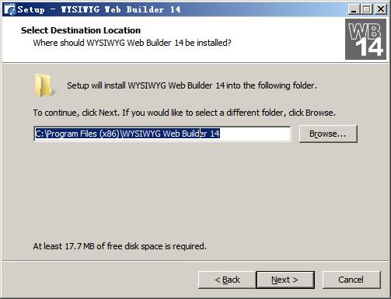Click the 'To continue, click Next' instruction
The width and height of the screenshot is (391, 299).
(x=184, y=113)
